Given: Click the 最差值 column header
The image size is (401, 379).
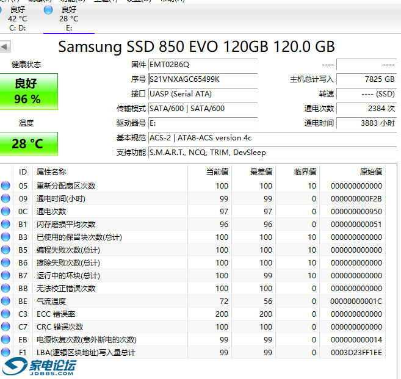Looking at the screenshot, I should point(254,172).
